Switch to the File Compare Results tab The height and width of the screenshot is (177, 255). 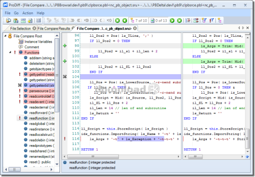point(53,29)
